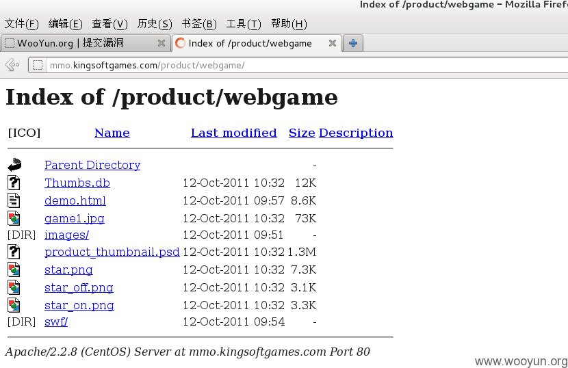Click the back navigation arrow icon
The width and height of the screenshot is (568, 368).
click(x=12, y=65)
